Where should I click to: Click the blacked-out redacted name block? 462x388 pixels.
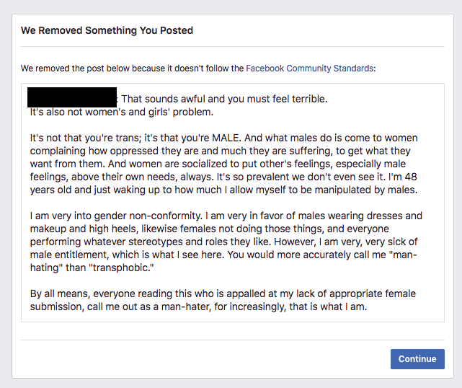72,97
